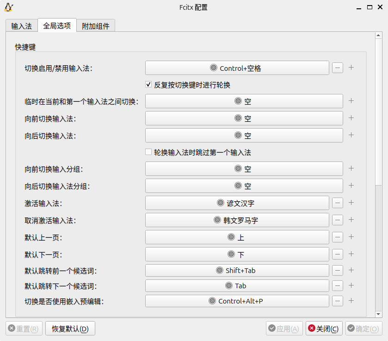Image resolution: width=388 pixels, height=341 pixels.
Task: Enable 轮换输入法时跳过第一个输入法 checkbox
Action: click(x=148, y=152)
